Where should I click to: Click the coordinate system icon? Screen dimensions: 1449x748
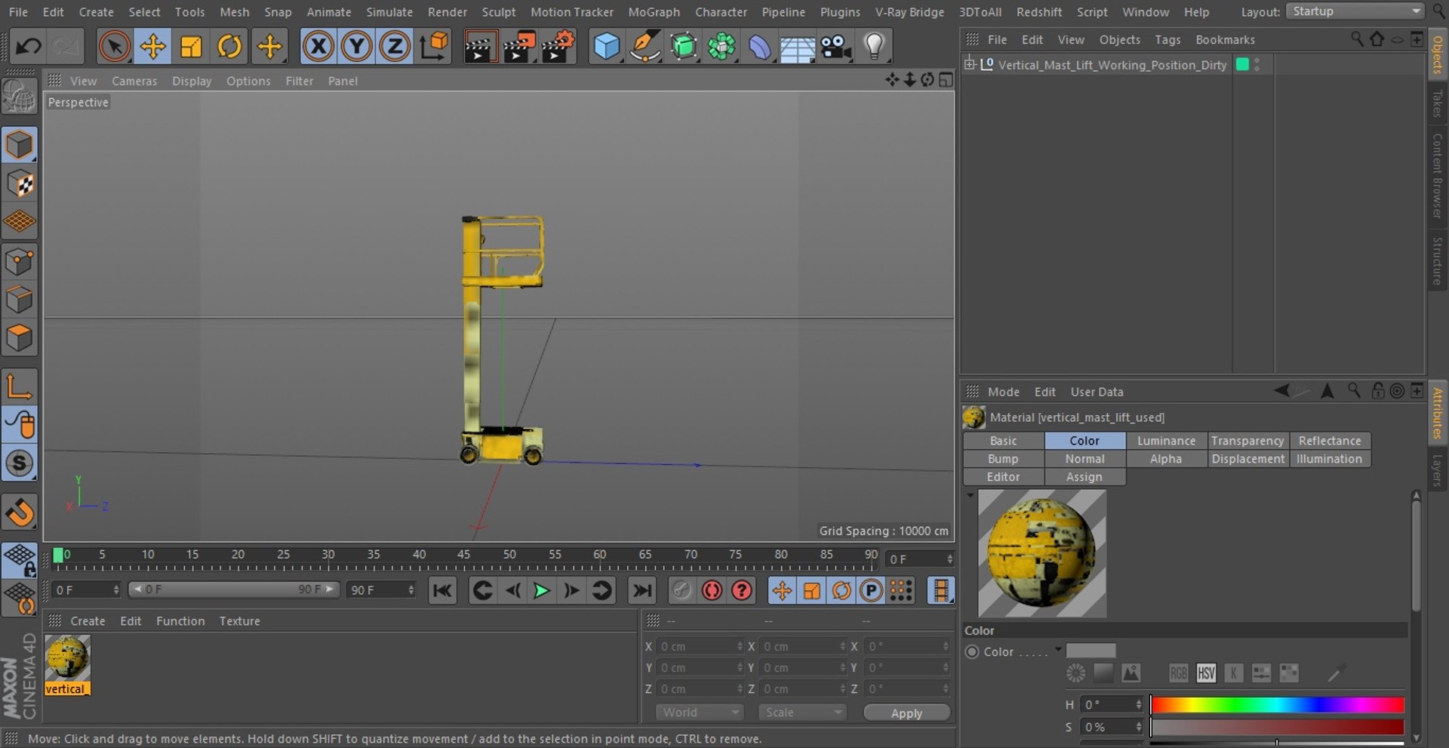[435, 47]
